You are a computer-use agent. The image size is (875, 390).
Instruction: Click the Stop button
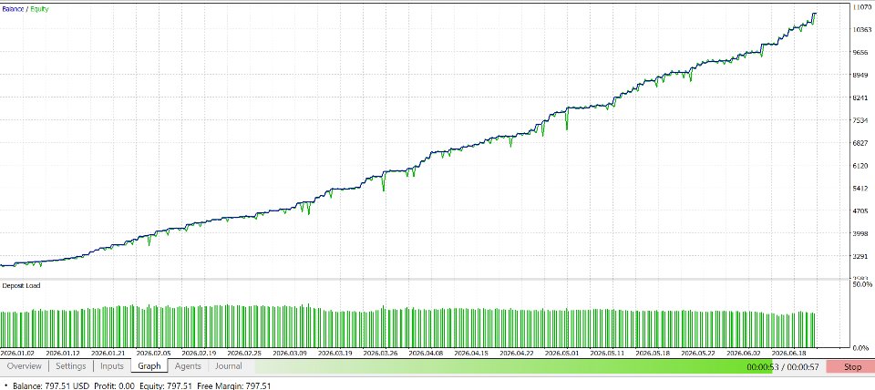pyautogui.click(x=852, y=367)
